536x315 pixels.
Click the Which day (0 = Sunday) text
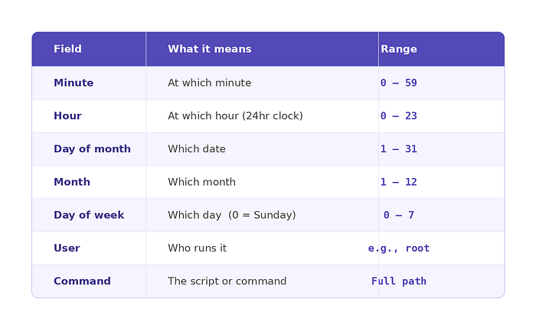(232, 215)
